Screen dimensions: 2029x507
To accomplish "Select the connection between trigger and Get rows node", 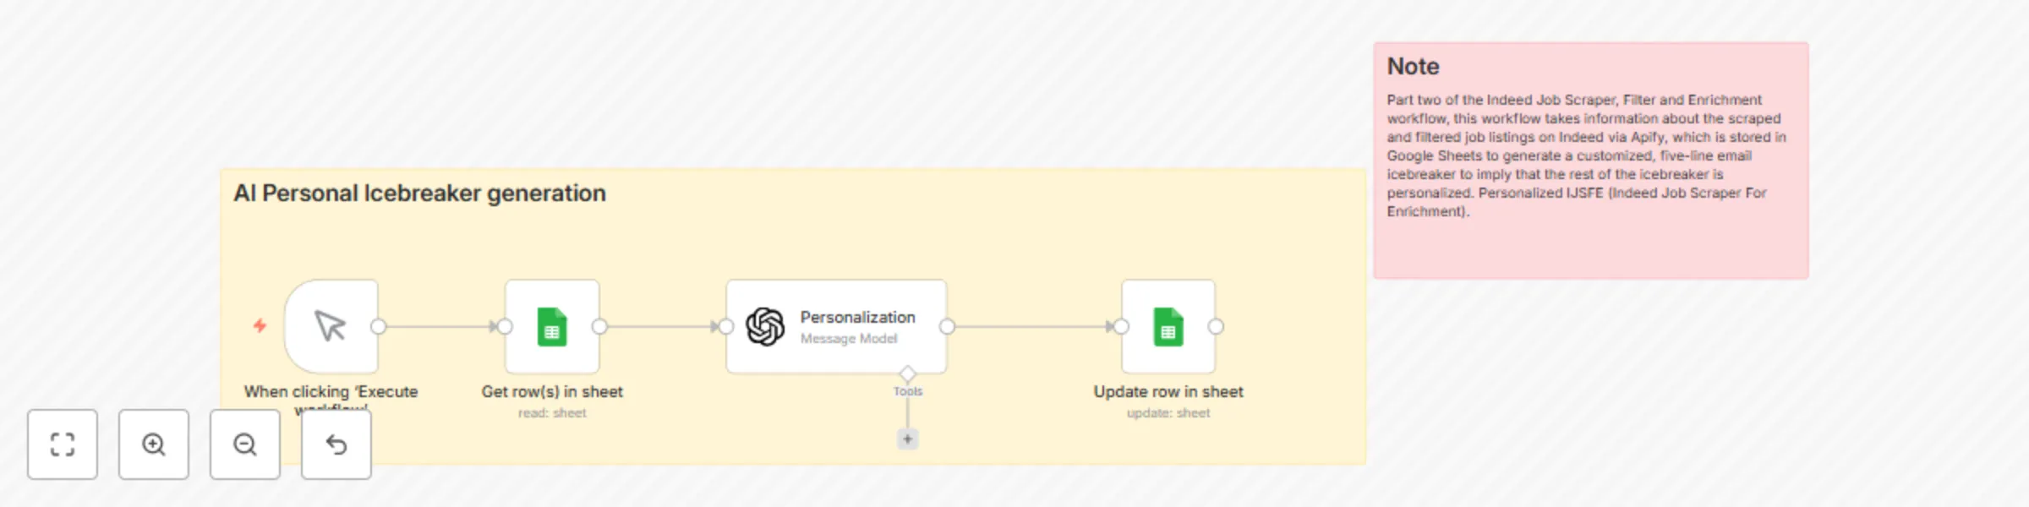I will [x=440, y=325].
